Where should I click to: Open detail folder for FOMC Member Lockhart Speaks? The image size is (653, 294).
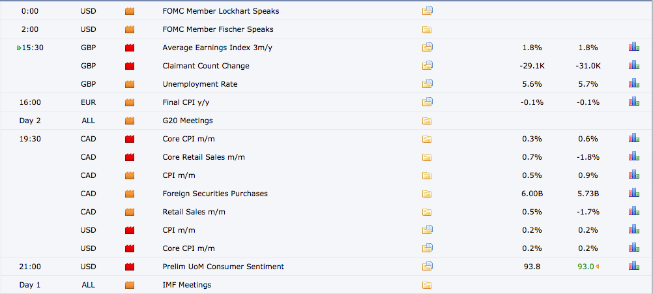[428, 11]
